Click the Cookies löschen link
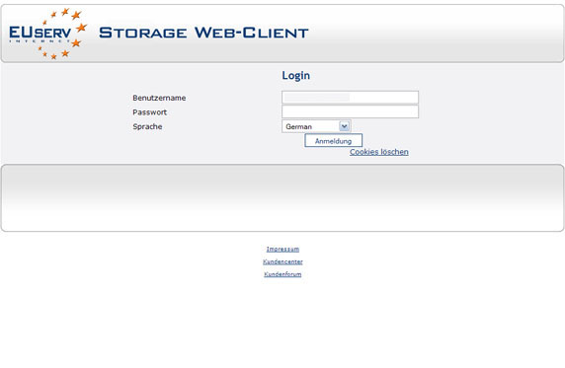565x368 pixels. 379,152
